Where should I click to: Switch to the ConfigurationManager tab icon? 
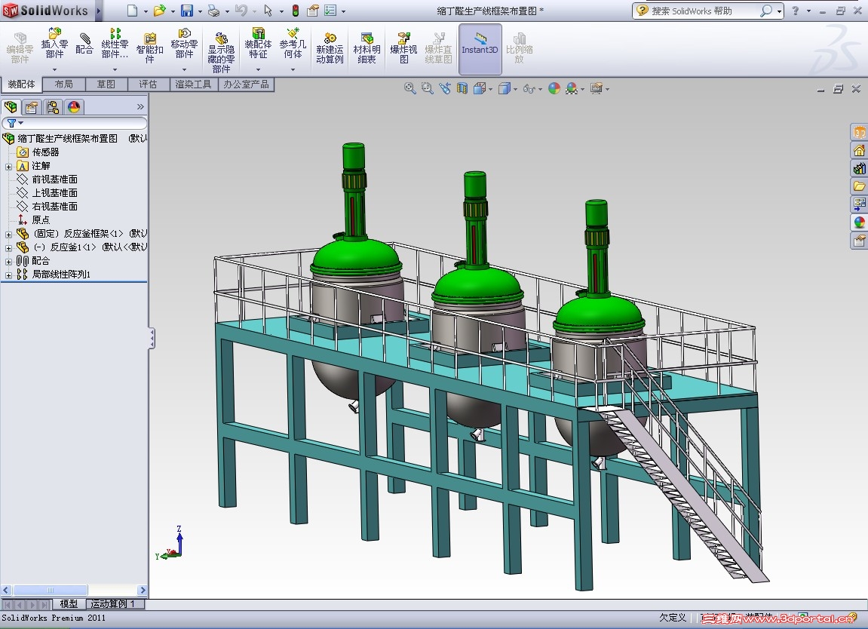point(53,107)
